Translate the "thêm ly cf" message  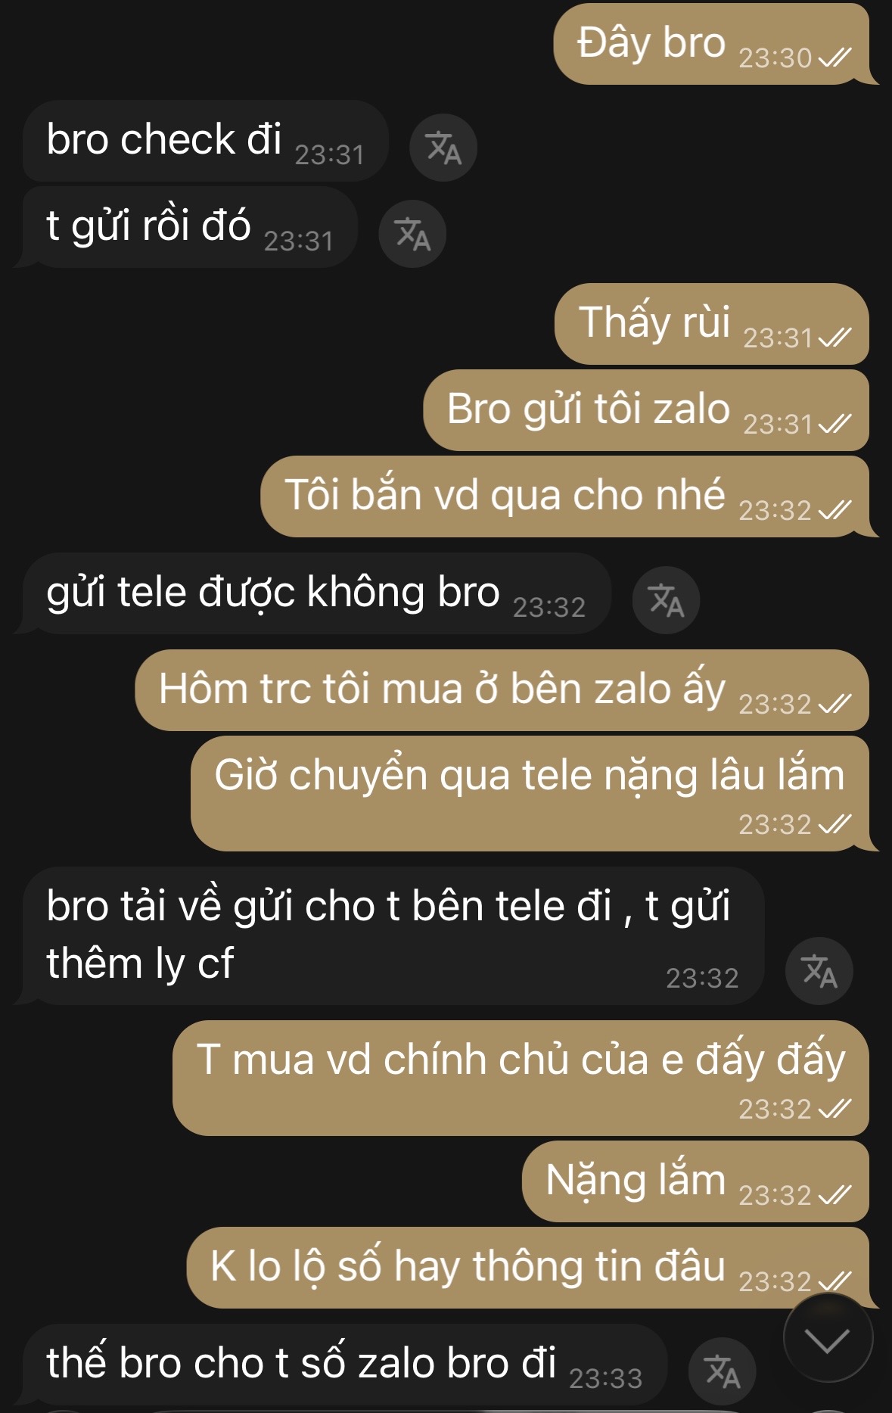pos(819,971)
